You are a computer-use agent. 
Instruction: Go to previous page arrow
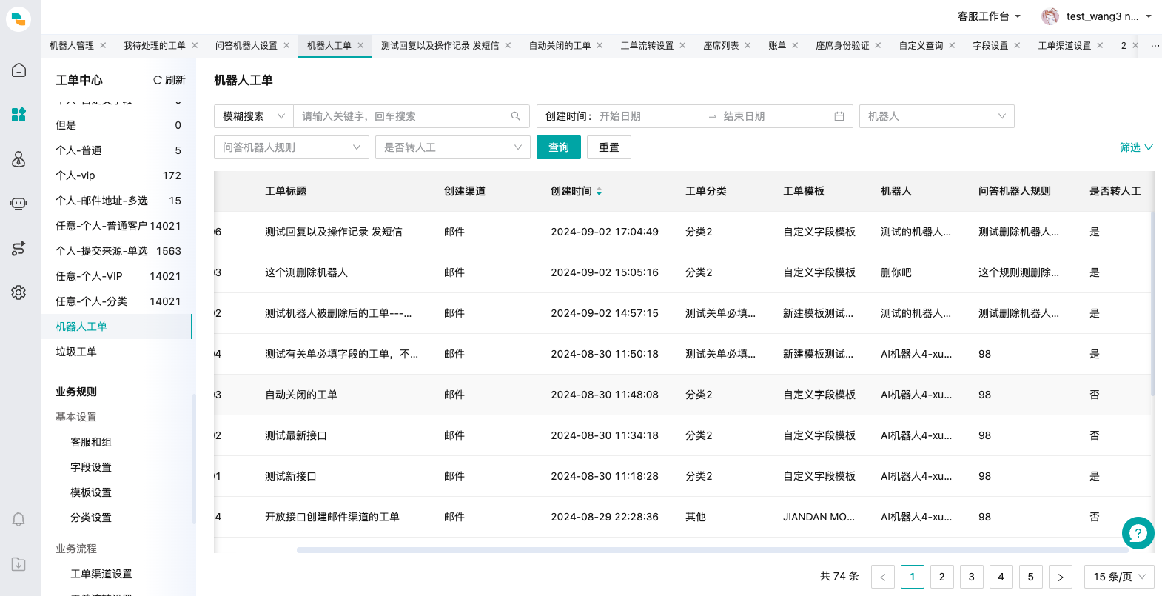pyautogui.click(x=883, y=577)
